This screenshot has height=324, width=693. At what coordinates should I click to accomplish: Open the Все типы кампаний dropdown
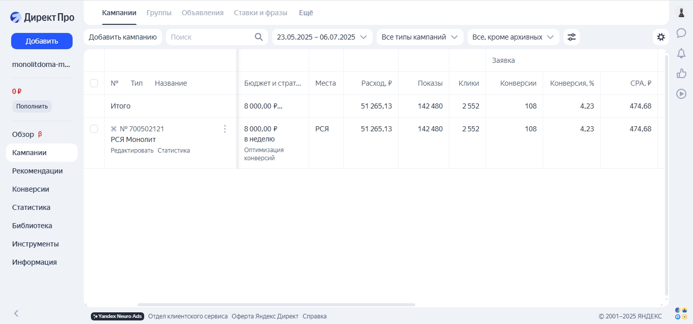419,37
